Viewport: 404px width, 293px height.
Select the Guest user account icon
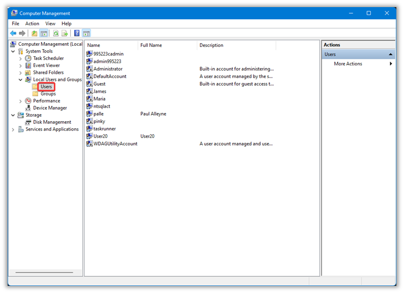89,84
